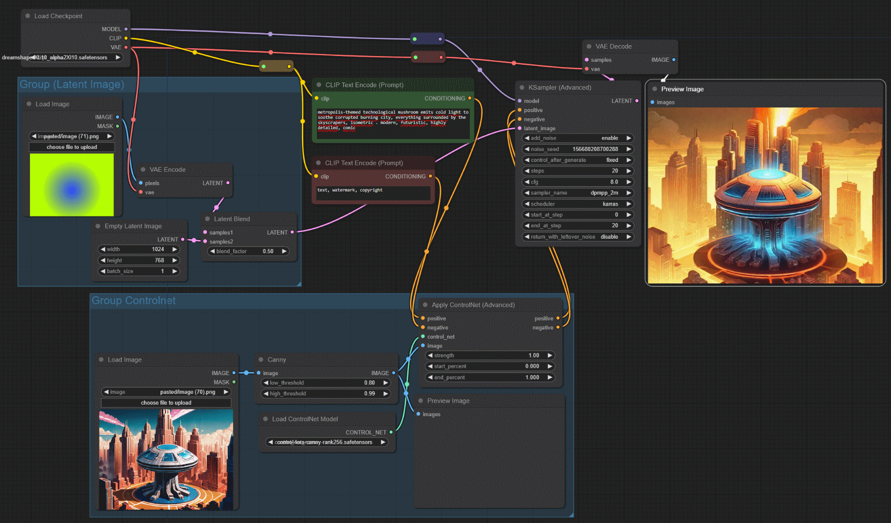Collapse the Load Checkpoint node with its title dot

coord(28,16)
